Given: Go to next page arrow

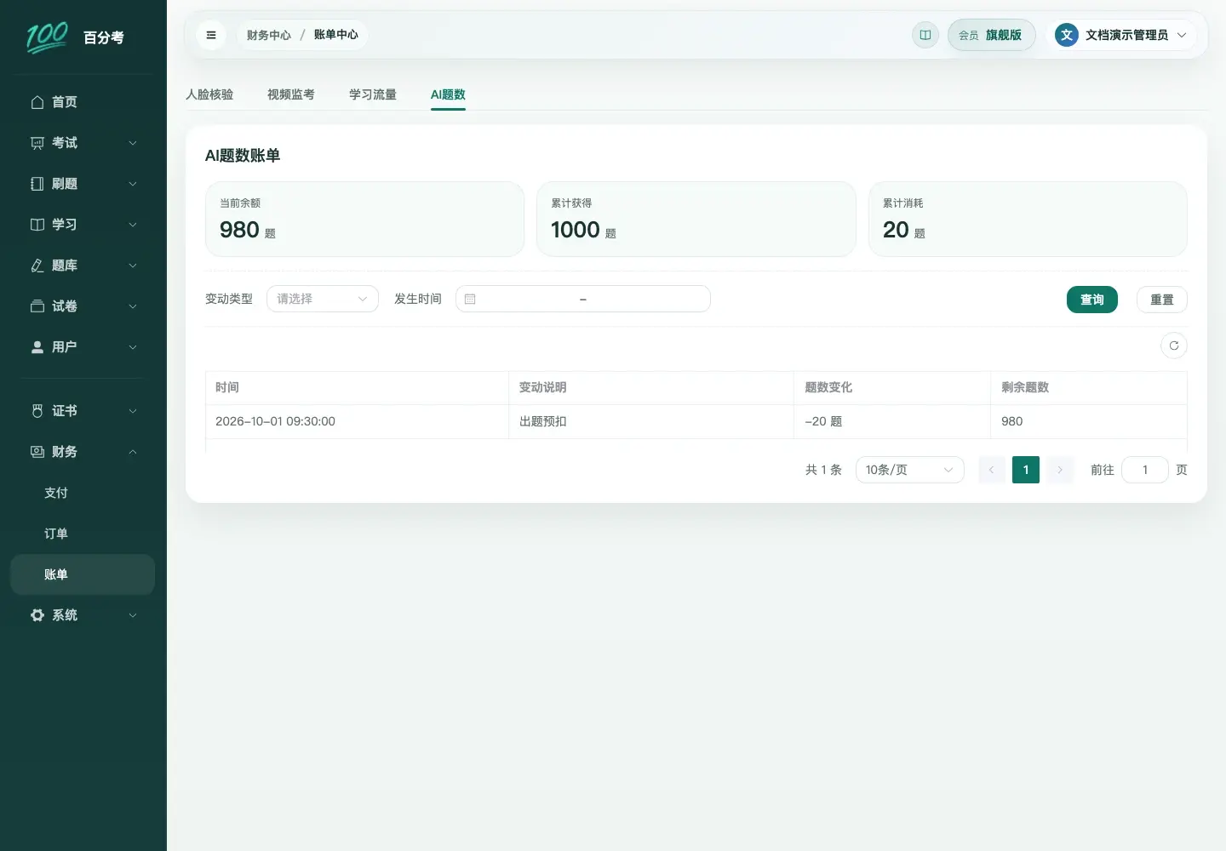Looking at the screenshot, I should tap(1060, 470).
